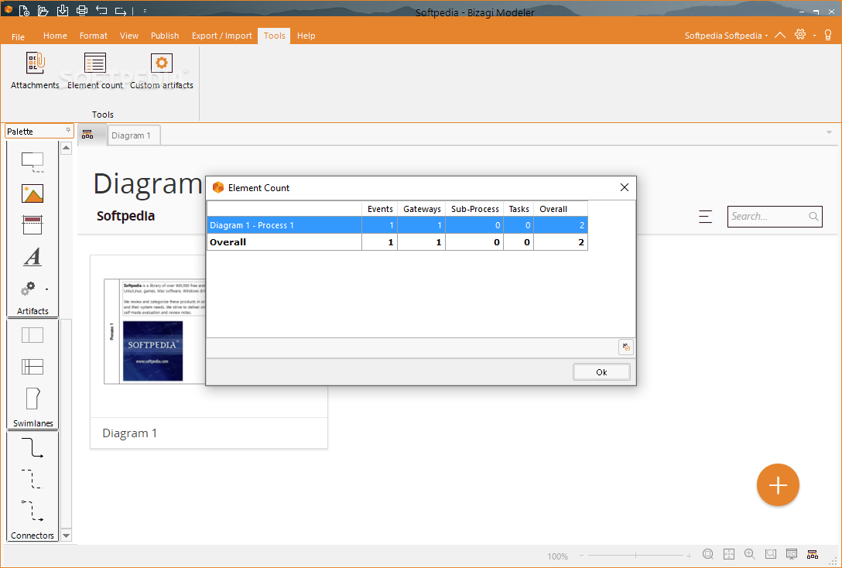Pin the Palette panel with pushpin
Screen dimensions: 842x568
[x=68, y=131]
